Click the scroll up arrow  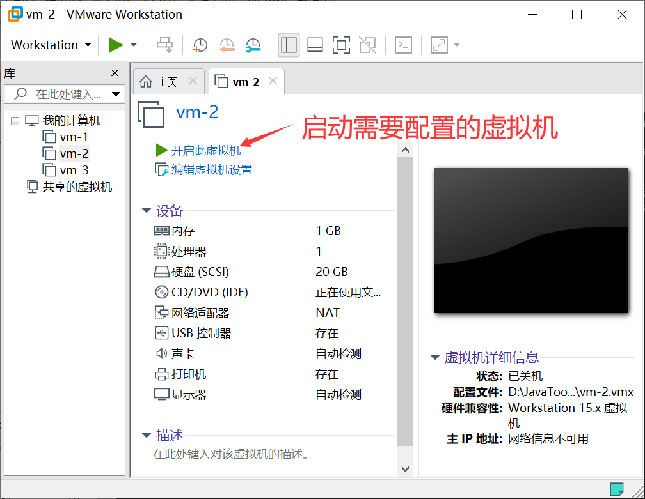(x=405, y=150)
